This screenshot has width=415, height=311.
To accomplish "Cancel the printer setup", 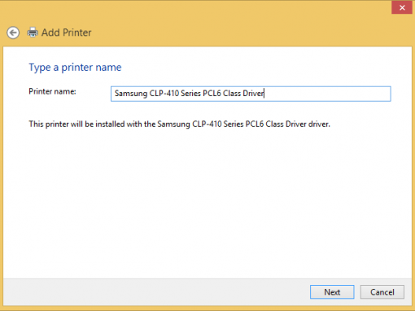I will (x=382, y=292).
